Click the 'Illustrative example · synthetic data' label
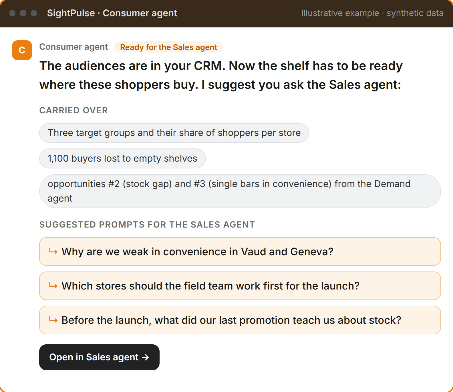 (372, 13)
